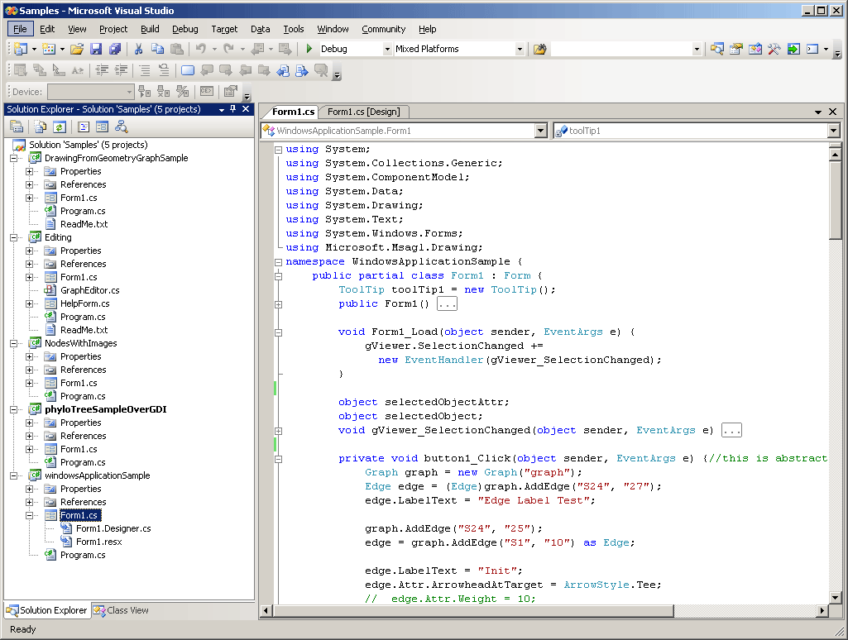Open the Properties Window toolbar icon

(736, 49)
